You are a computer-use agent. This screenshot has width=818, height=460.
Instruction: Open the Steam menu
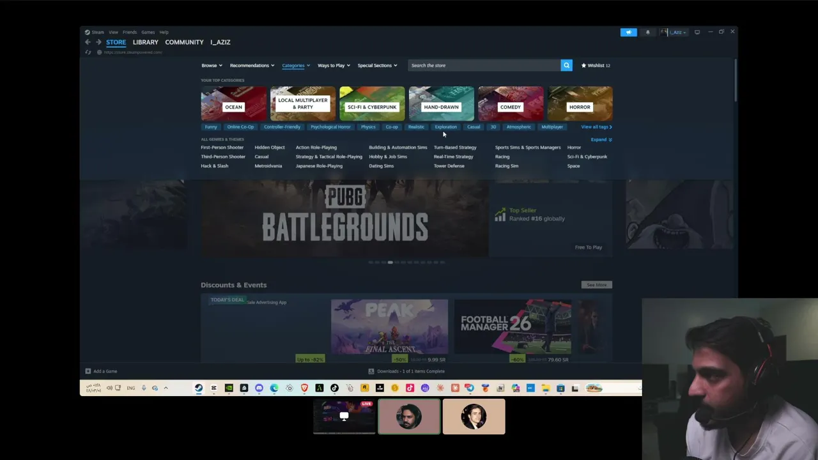(x=95, y=32)
